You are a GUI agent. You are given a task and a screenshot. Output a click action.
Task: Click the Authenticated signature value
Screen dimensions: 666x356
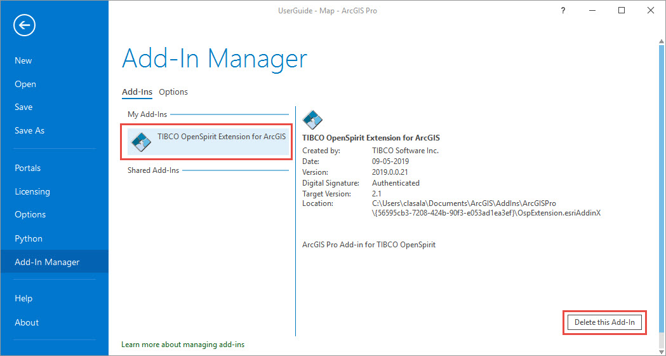(x=396, y=183)
